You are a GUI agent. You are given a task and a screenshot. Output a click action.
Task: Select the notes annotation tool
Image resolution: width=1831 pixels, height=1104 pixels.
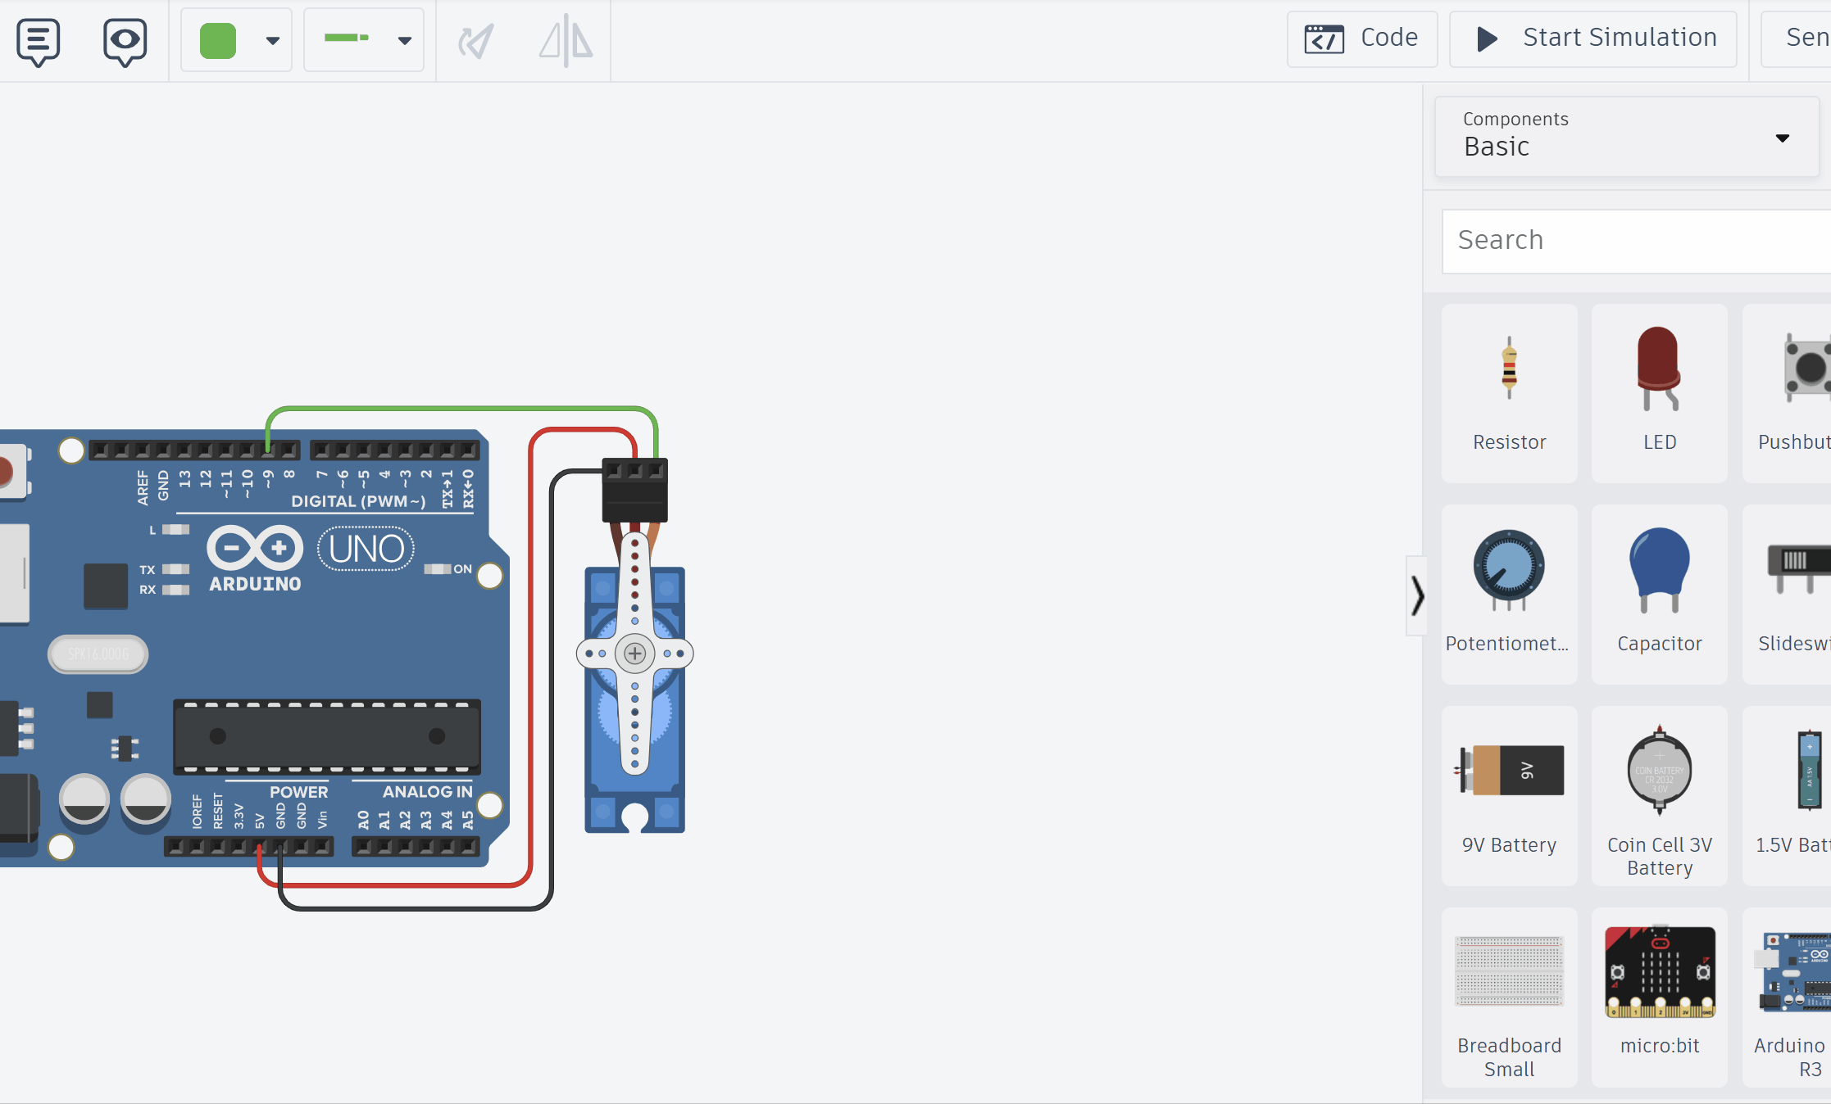[37, 40]
